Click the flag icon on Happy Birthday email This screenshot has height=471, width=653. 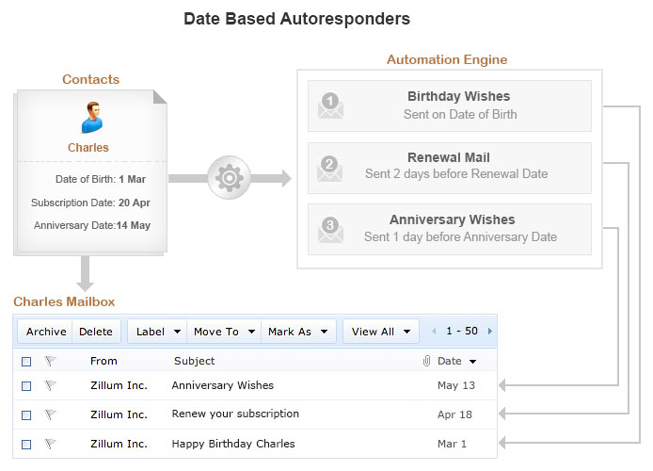50,444
